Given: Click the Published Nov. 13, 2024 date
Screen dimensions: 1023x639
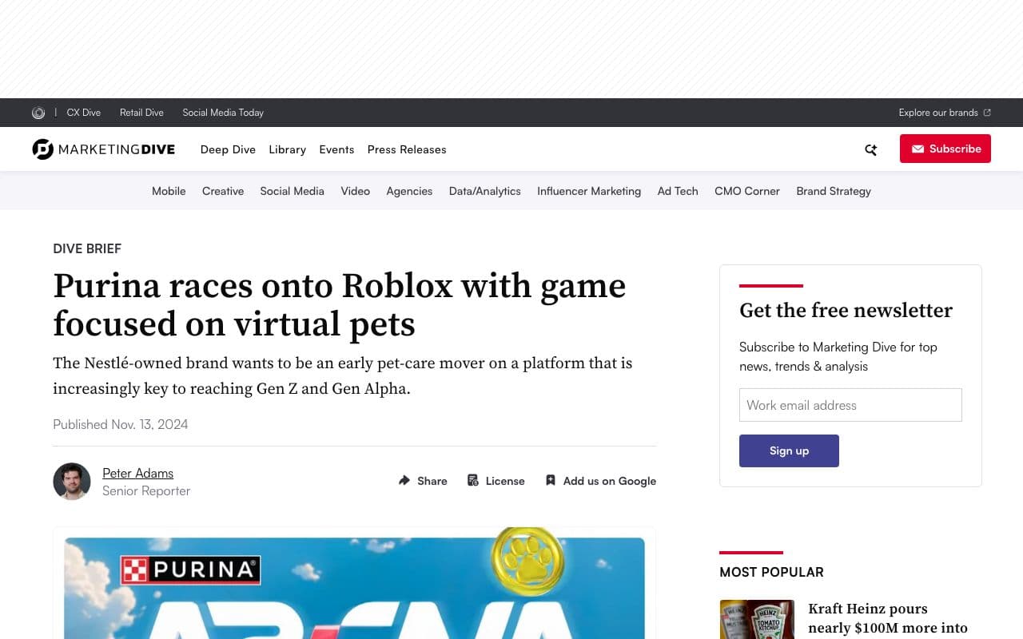Looking at the screenshot, I should point(121,424).
